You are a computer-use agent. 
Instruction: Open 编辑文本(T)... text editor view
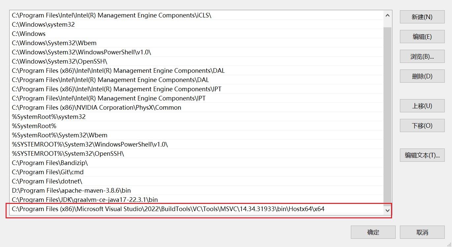pos(422,155)
